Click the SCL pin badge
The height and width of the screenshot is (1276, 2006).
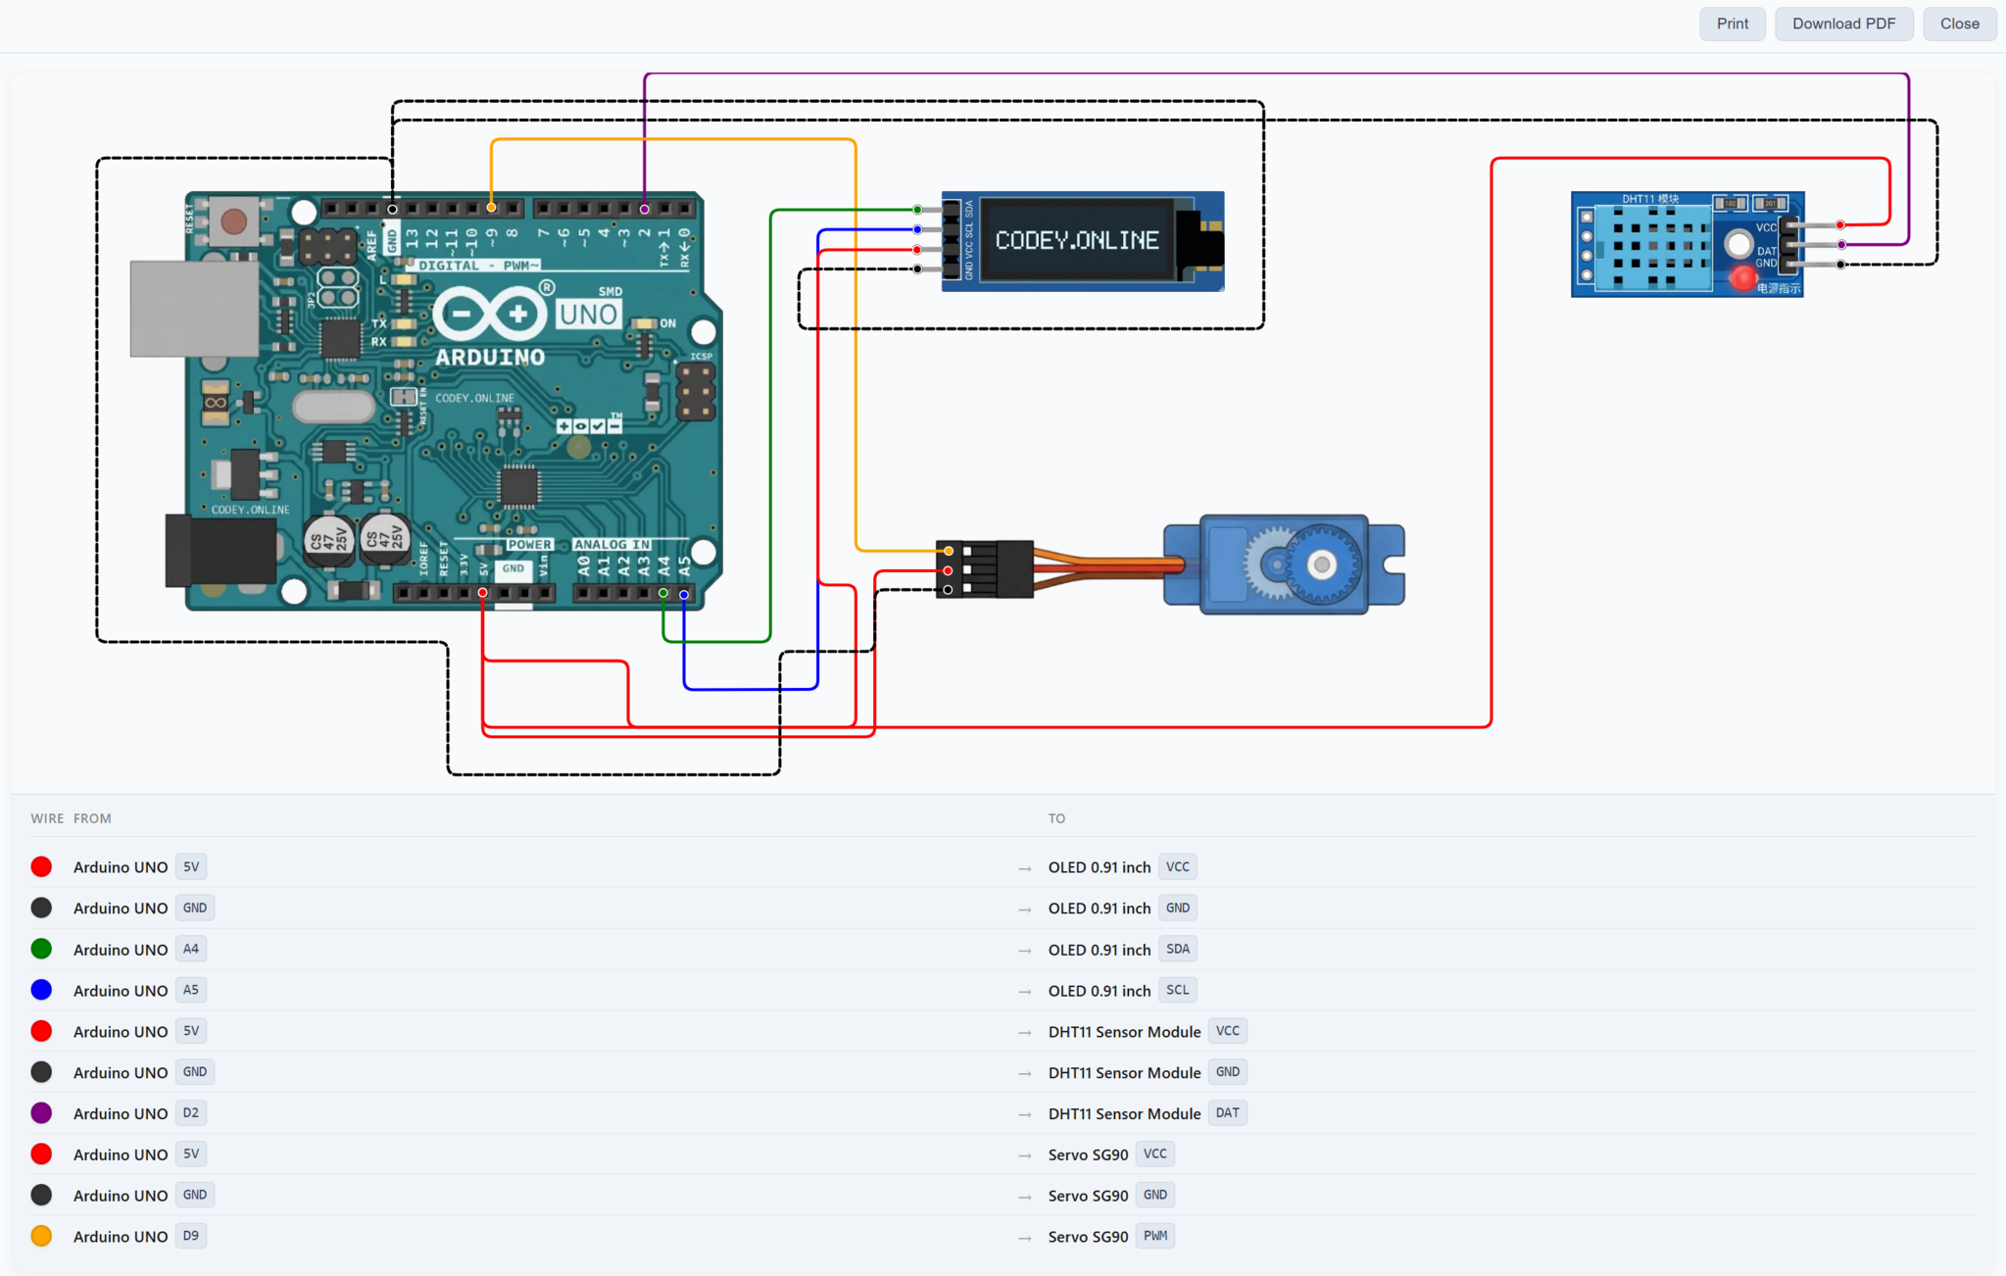1178,990
